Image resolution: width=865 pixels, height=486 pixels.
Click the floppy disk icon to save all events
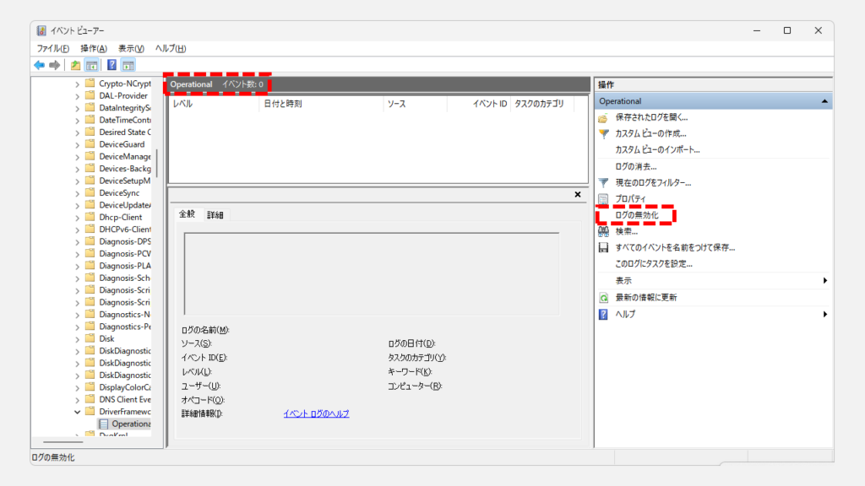pyautogui.click(x=603, y=248)
